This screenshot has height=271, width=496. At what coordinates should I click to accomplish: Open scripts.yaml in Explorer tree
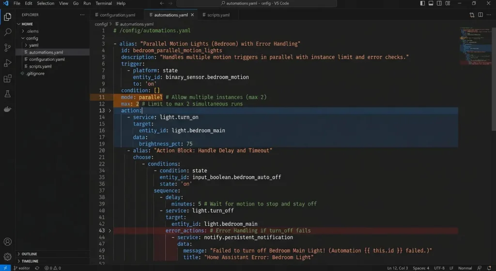coord(52,66)
